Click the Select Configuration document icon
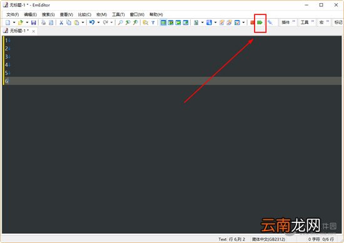The image size is (344, 243). pos(196,22)
